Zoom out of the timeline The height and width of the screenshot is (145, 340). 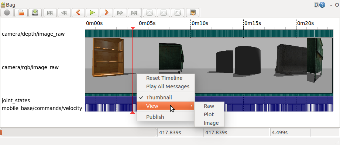[x=164, y=13]
